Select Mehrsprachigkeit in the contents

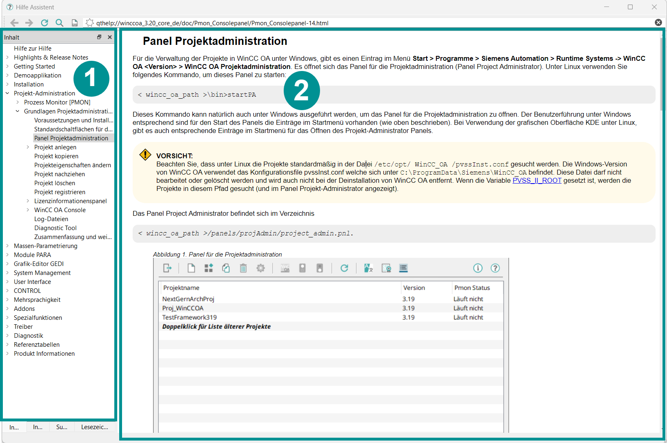pyautogui.click(x=37, y=300)
